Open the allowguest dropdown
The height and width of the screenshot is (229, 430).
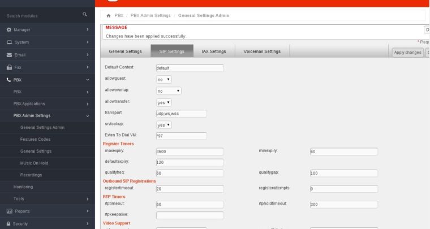[164, 79]
